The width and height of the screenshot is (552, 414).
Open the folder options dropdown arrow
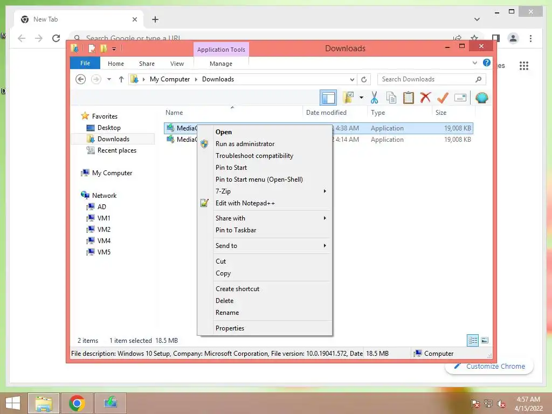tap(361, 98)
